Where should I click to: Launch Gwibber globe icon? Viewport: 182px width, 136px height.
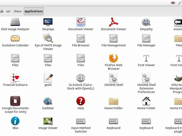(48, 101)
